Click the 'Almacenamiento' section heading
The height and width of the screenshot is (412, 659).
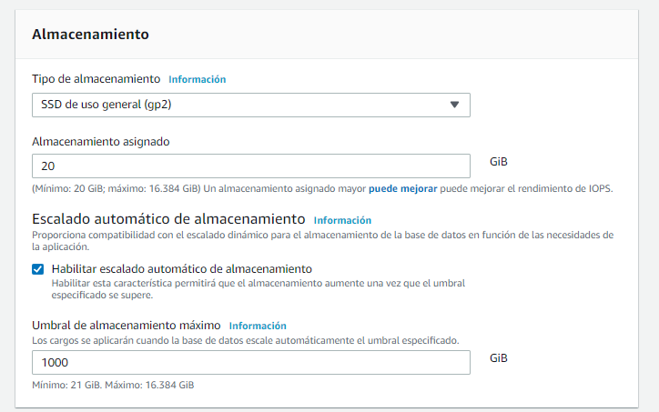pyautogui.click(x=90, y=34)
